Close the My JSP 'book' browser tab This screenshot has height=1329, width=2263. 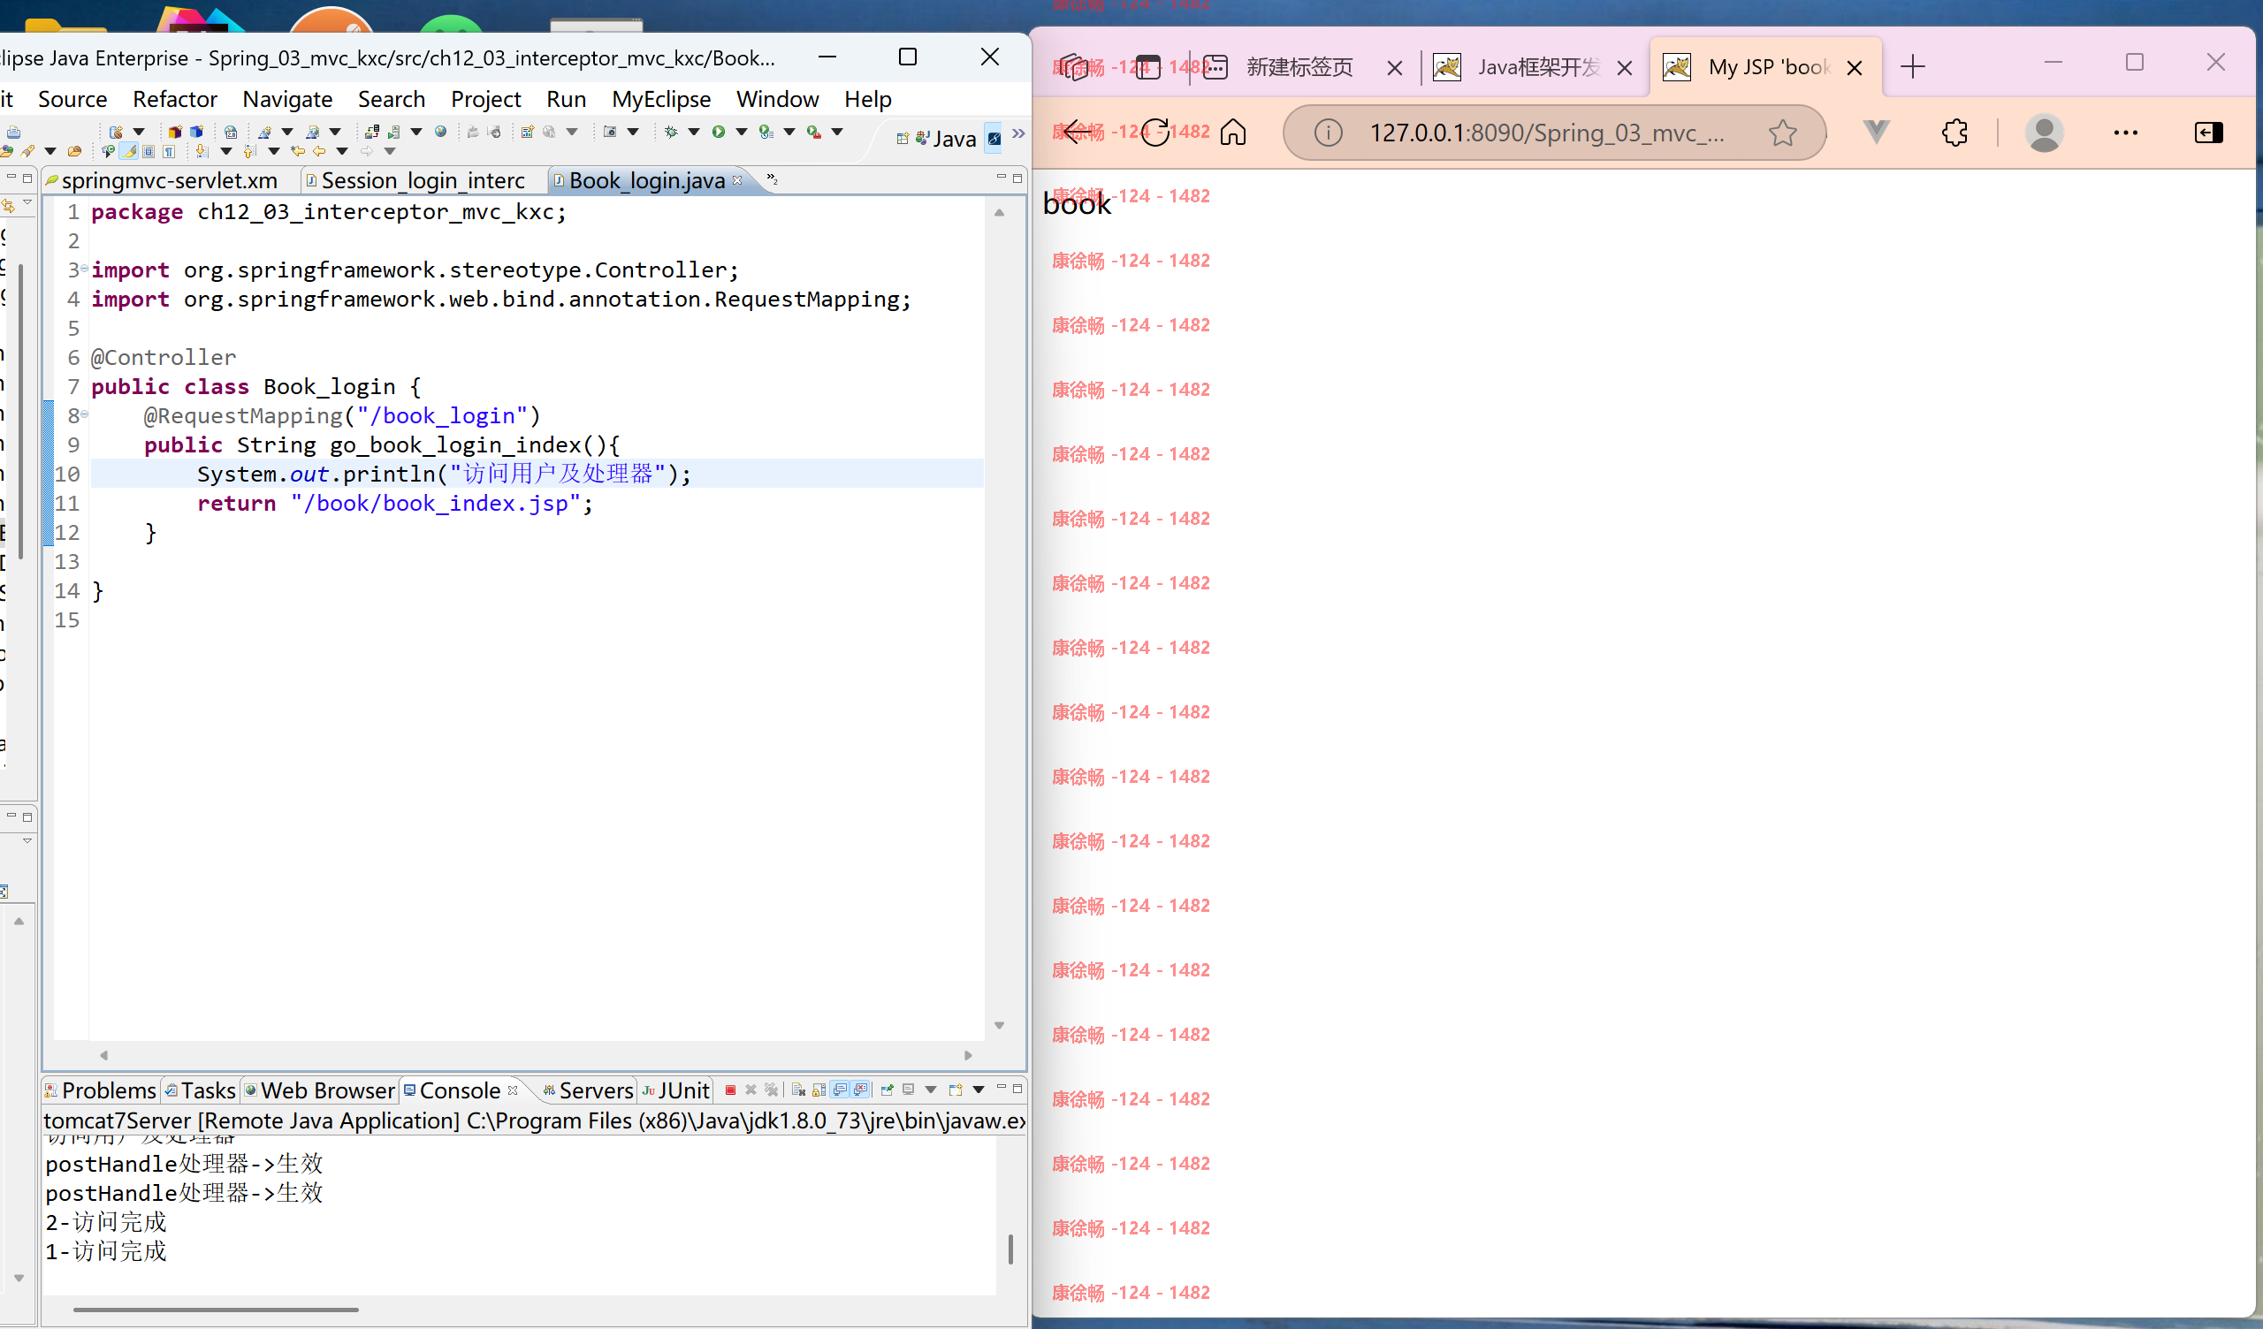[1855, 67]
